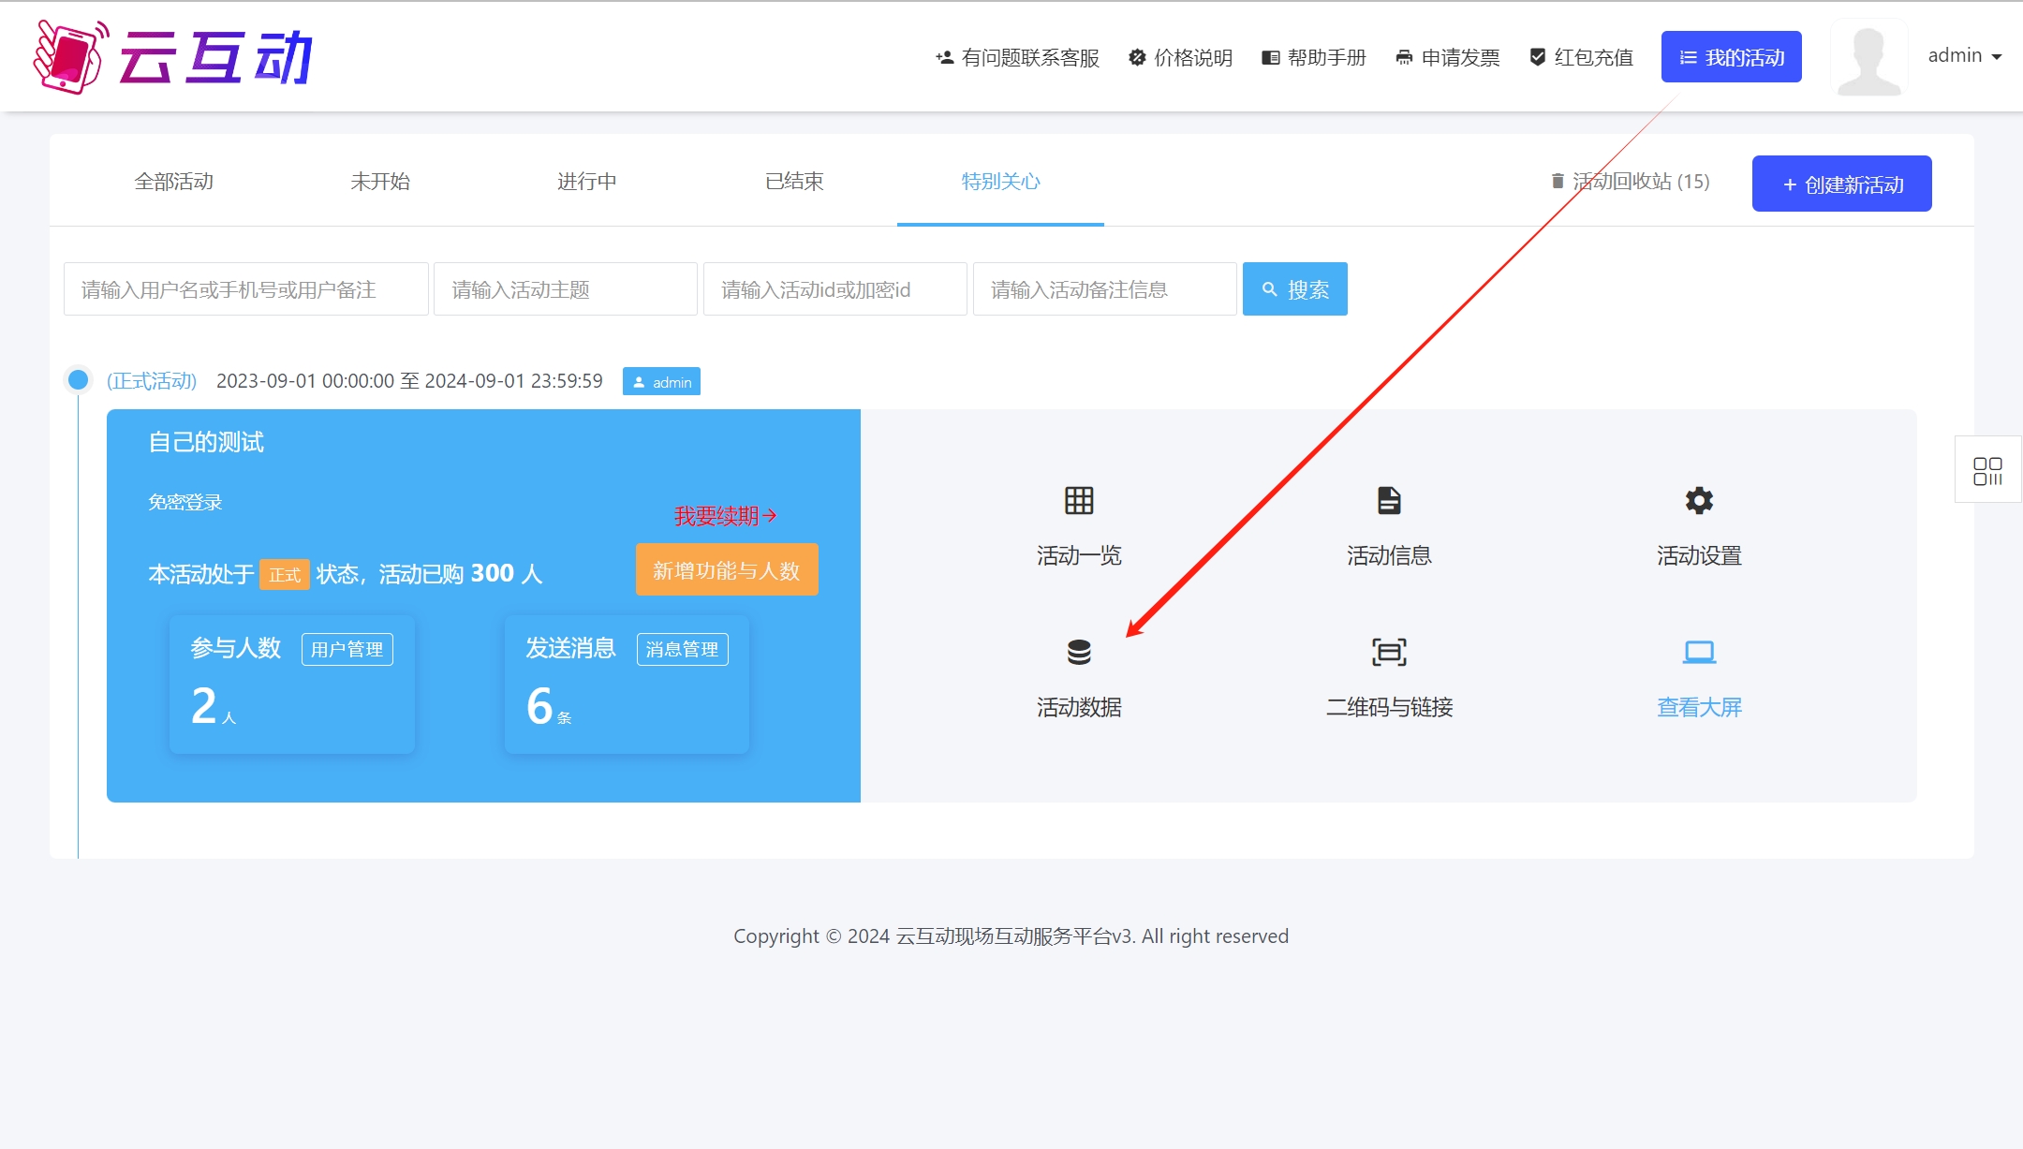The width and height of the screenshot is (2023, 1149).
Task: Click 我要续期 link
Action: click(x=726, y=516)
